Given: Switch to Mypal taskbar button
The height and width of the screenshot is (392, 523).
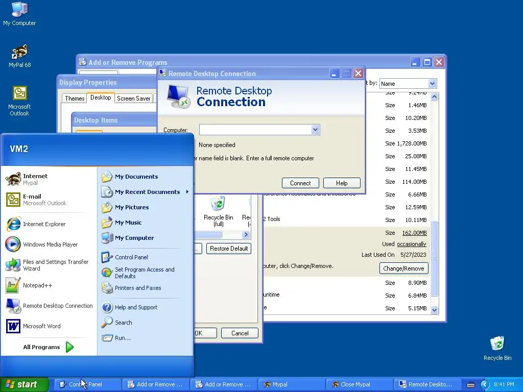Looking at the screenshot, I should pos(292,384).
